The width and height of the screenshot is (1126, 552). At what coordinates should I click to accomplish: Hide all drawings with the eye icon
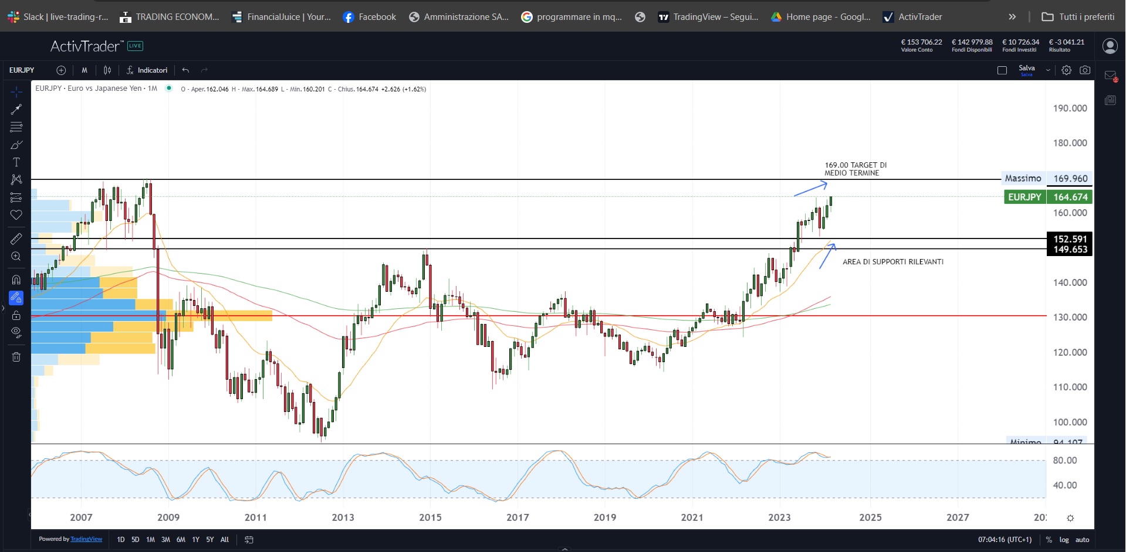[16, 333]
